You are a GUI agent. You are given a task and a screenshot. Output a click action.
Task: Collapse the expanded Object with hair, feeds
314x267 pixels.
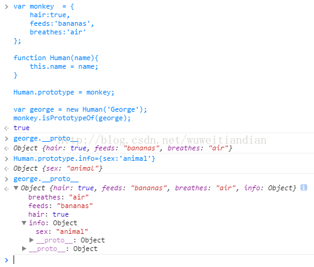(16, 188)
